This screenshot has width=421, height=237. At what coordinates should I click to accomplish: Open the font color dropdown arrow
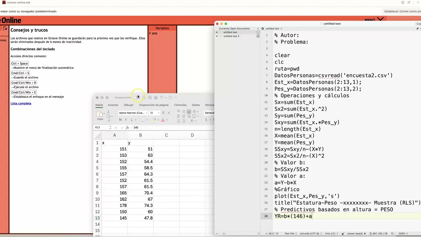coord(166,120)
